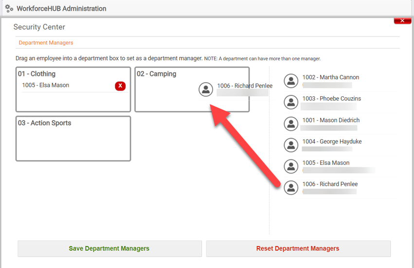Select George Hayduke's avatar icon

(291, 145)
